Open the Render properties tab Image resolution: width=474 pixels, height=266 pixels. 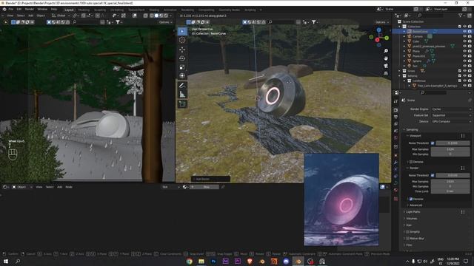(x=396, y=110)
